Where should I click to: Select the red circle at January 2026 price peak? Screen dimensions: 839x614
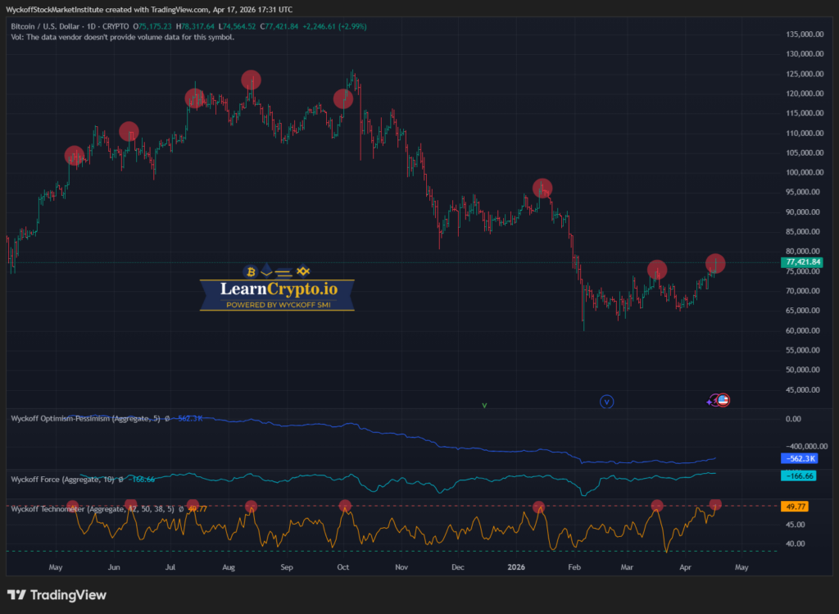click(542, 188)
